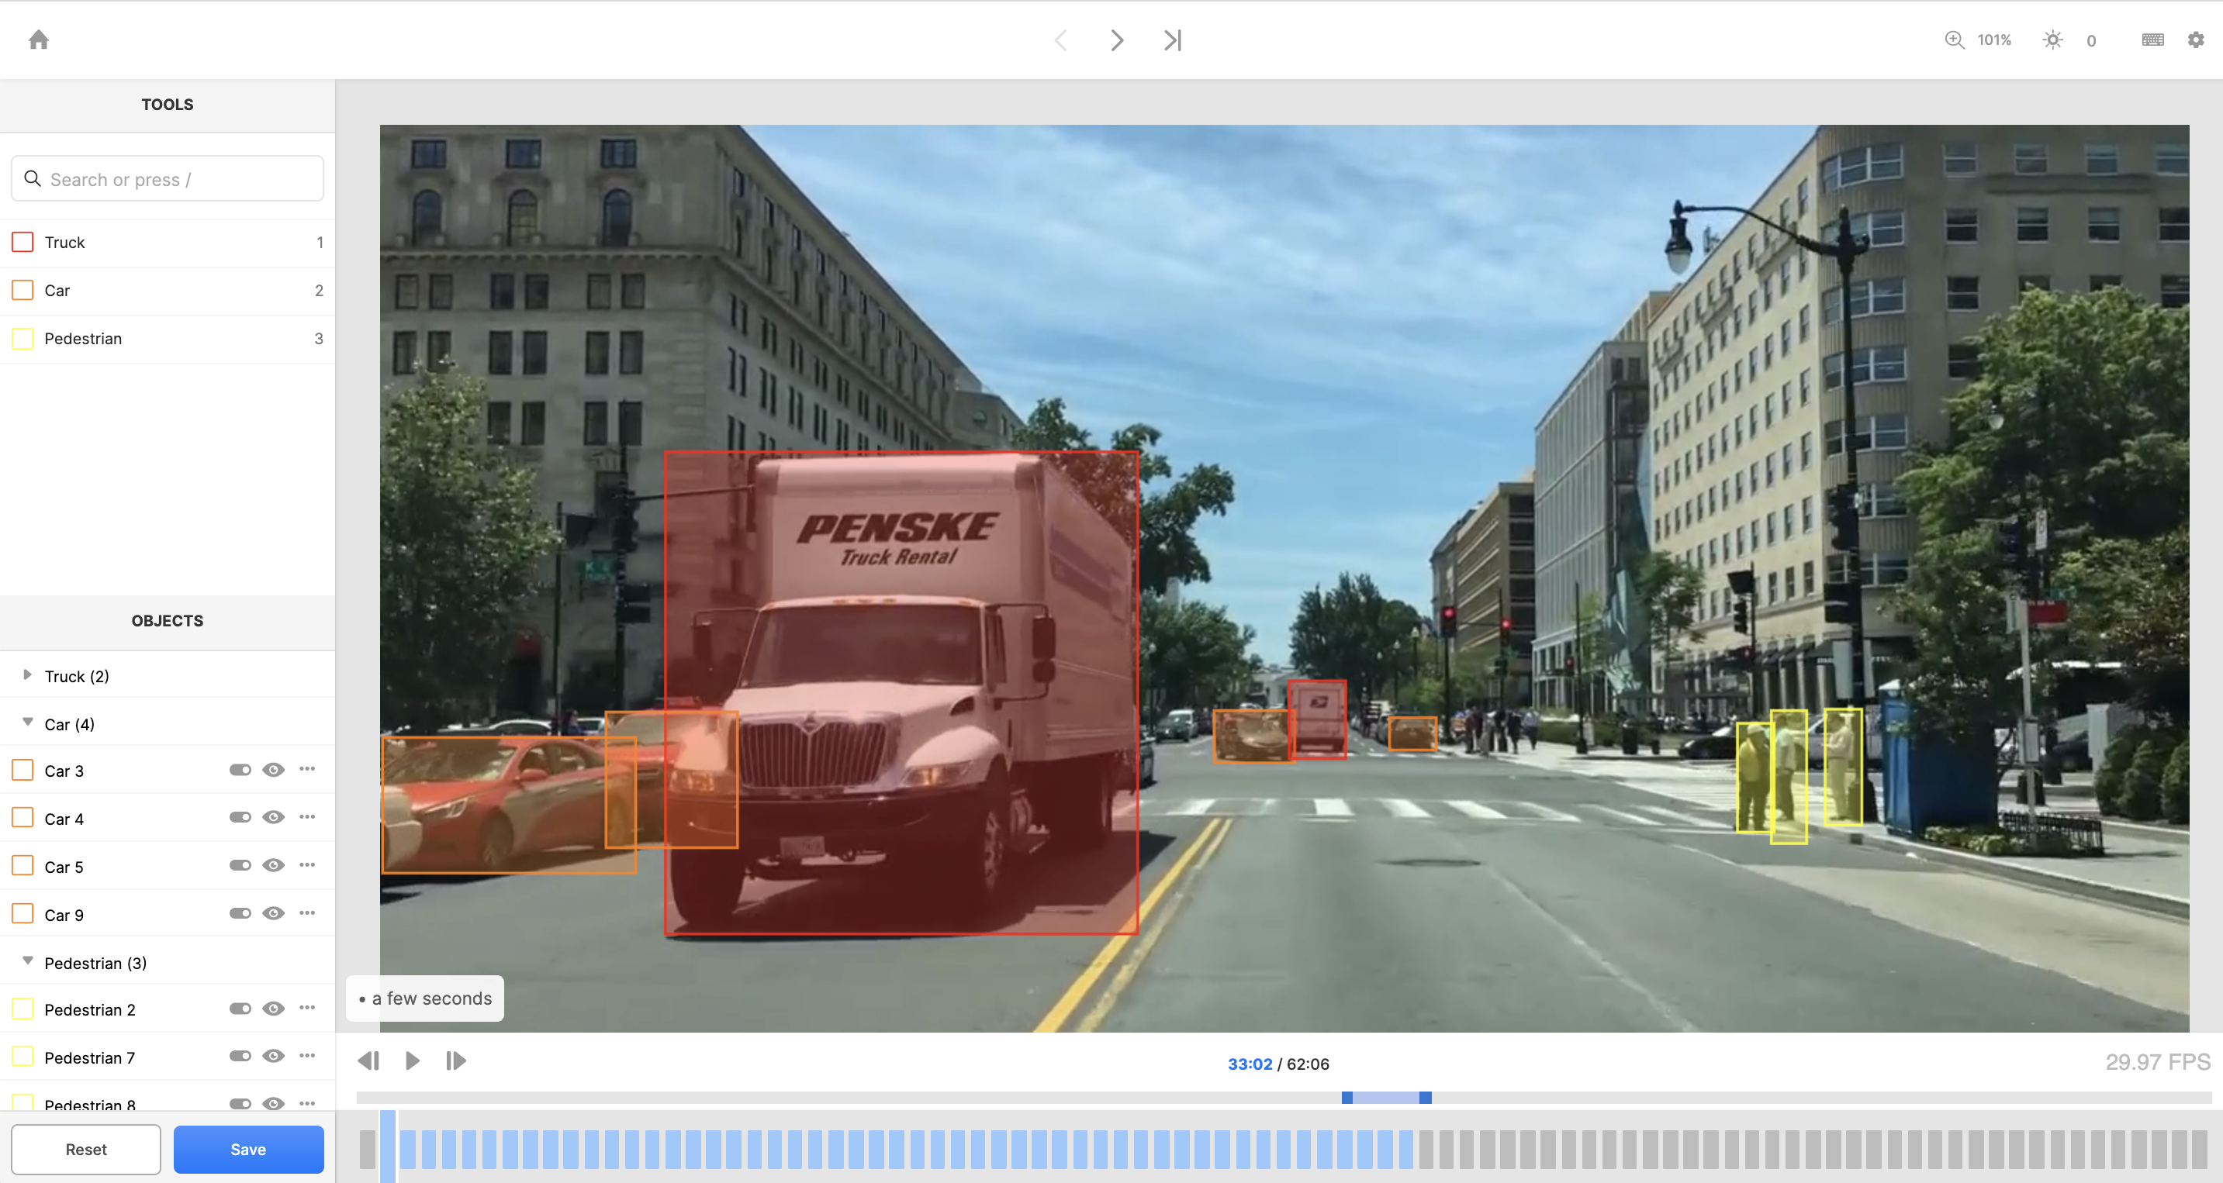Click the 101% zoom value
Image resolution: width=2223 pixels, height=1183 pixels.
pyautogui.click(x=1993, y=40)
